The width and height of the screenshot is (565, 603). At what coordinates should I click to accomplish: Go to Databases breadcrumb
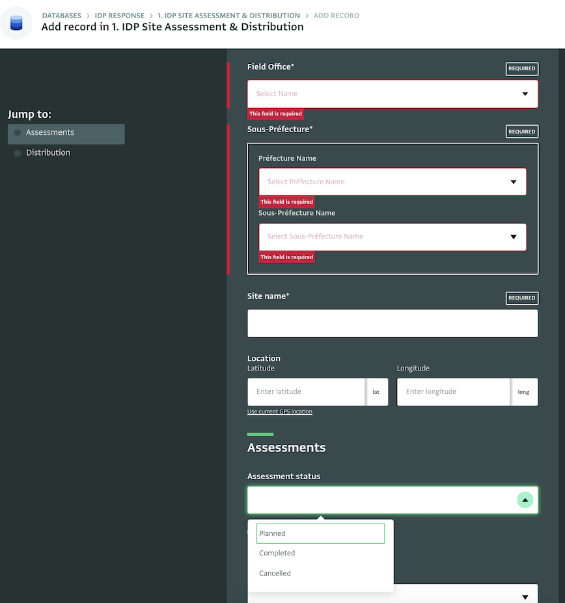click(61, 16)
